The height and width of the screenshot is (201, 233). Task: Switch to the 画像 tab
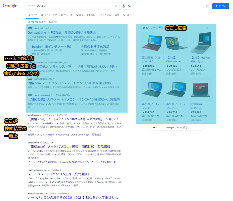coord(80,15)
